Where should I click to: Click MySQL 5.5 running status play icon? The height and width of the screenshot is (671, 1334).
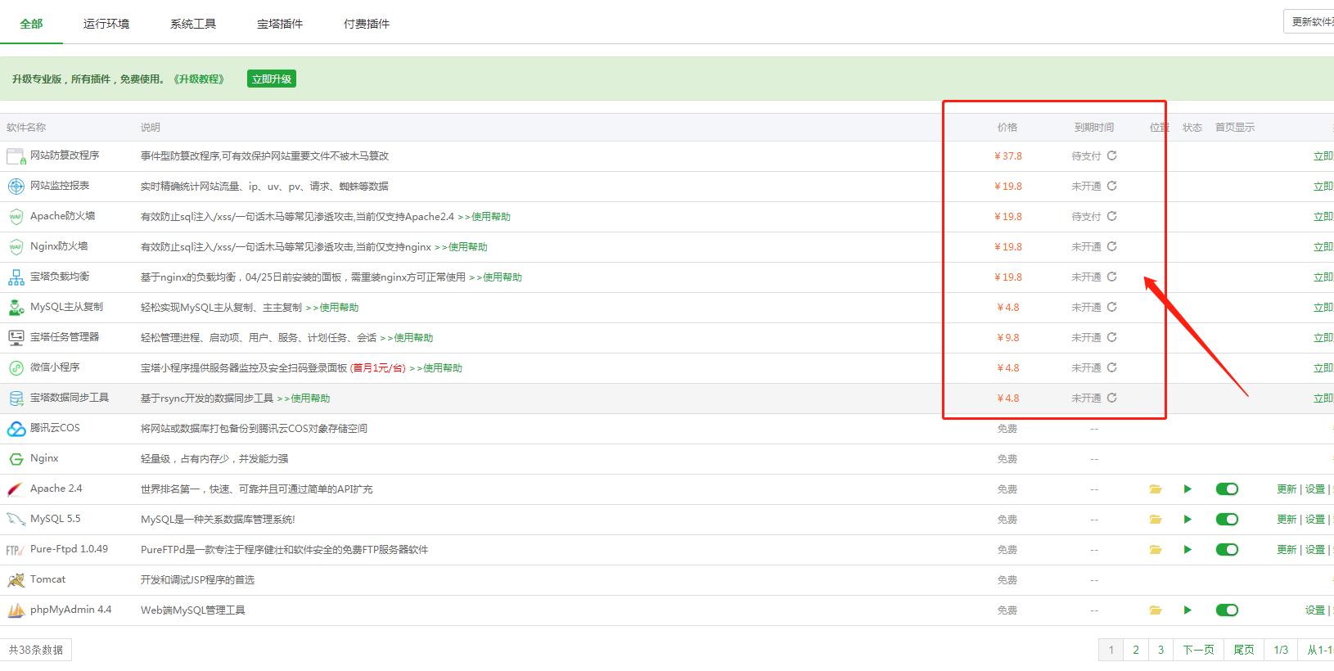1188,520
